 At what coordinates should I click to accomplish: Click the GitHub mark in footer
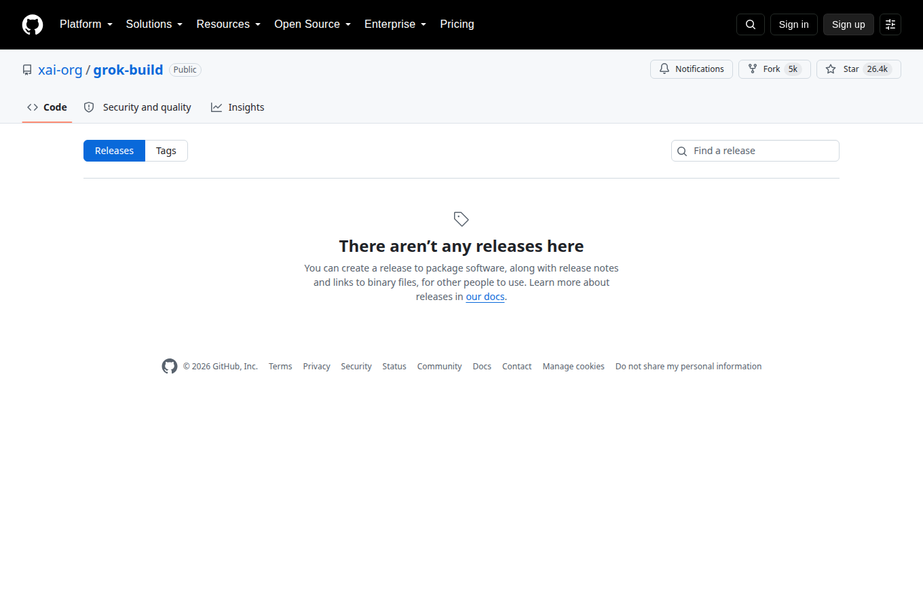pyautogui.click(x=170, y=366)
